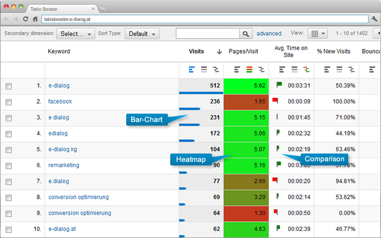Screen dimensions: 381x238
Task: Click red heatmap cell showing 1.30
Action: [246, 214]
